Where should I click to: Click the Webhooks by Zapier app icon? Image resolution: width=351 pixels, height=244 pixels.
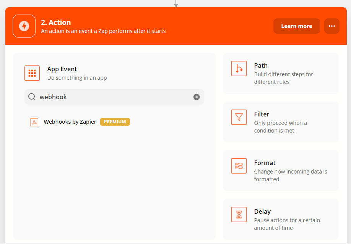(x=34, y=122)
